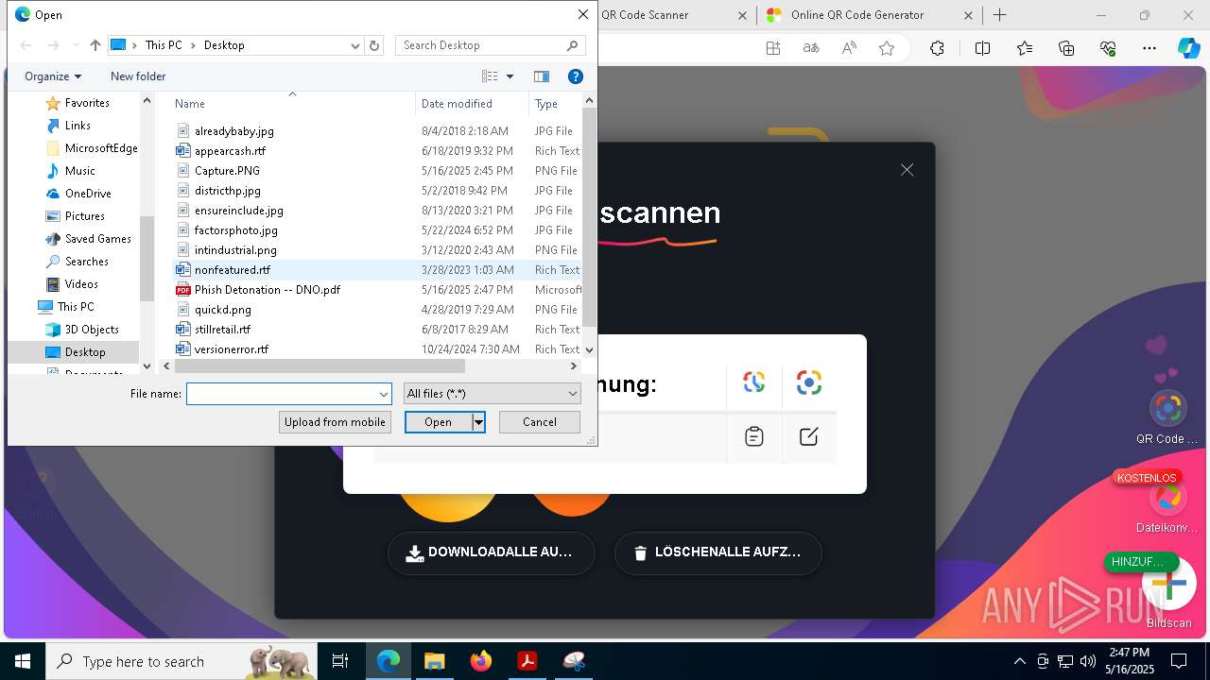Viewport: 1210px width, 680px height.
Task: Click New folder button
Action: coord(138,76)
